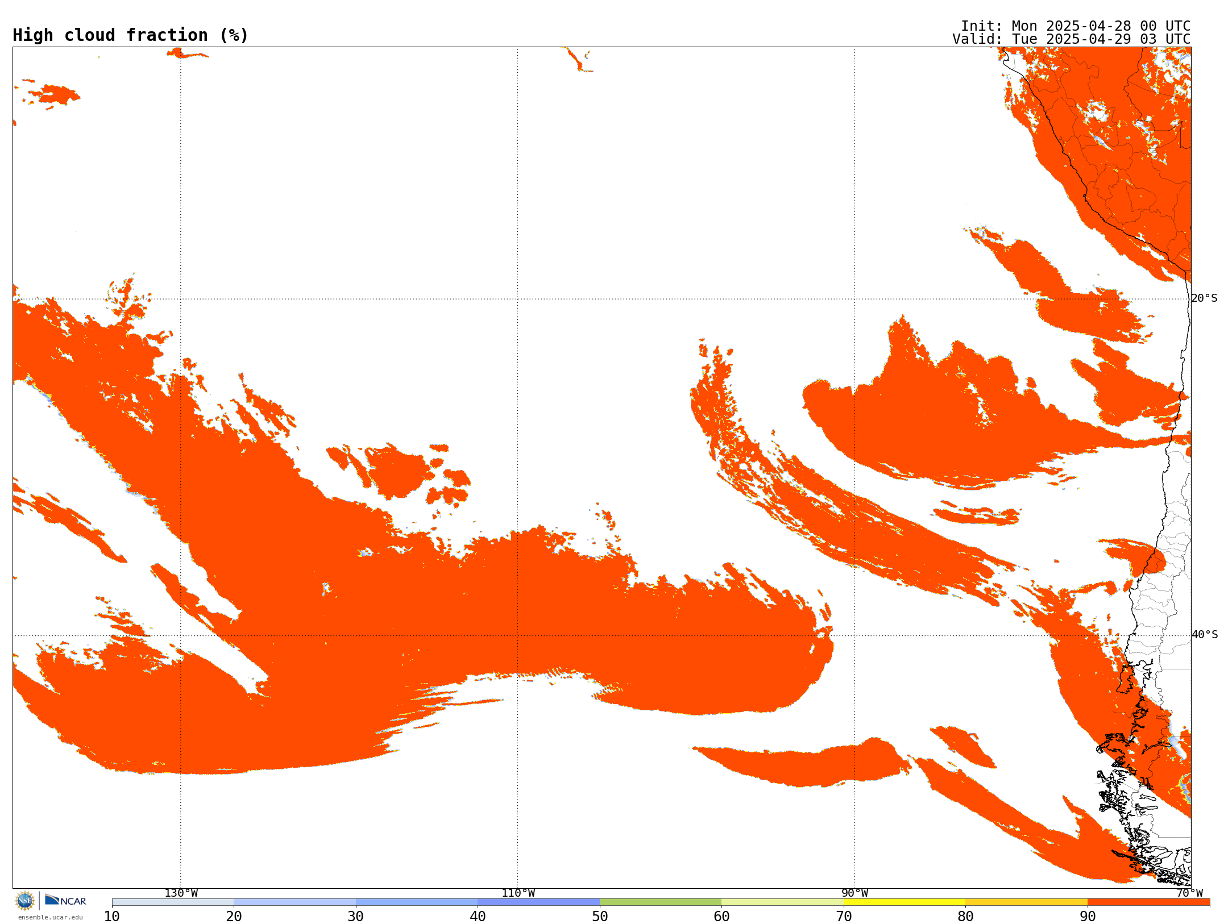Click the colorbar tick label 20
The height and width of the screenshot is (924, 1228).
pos(234,917)
